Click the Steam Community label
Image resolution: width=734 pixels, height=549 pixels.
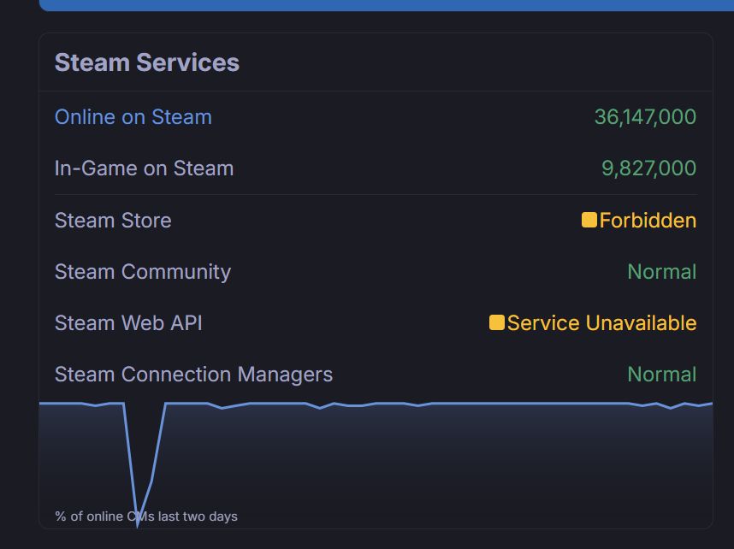click(x=143, y=272)
